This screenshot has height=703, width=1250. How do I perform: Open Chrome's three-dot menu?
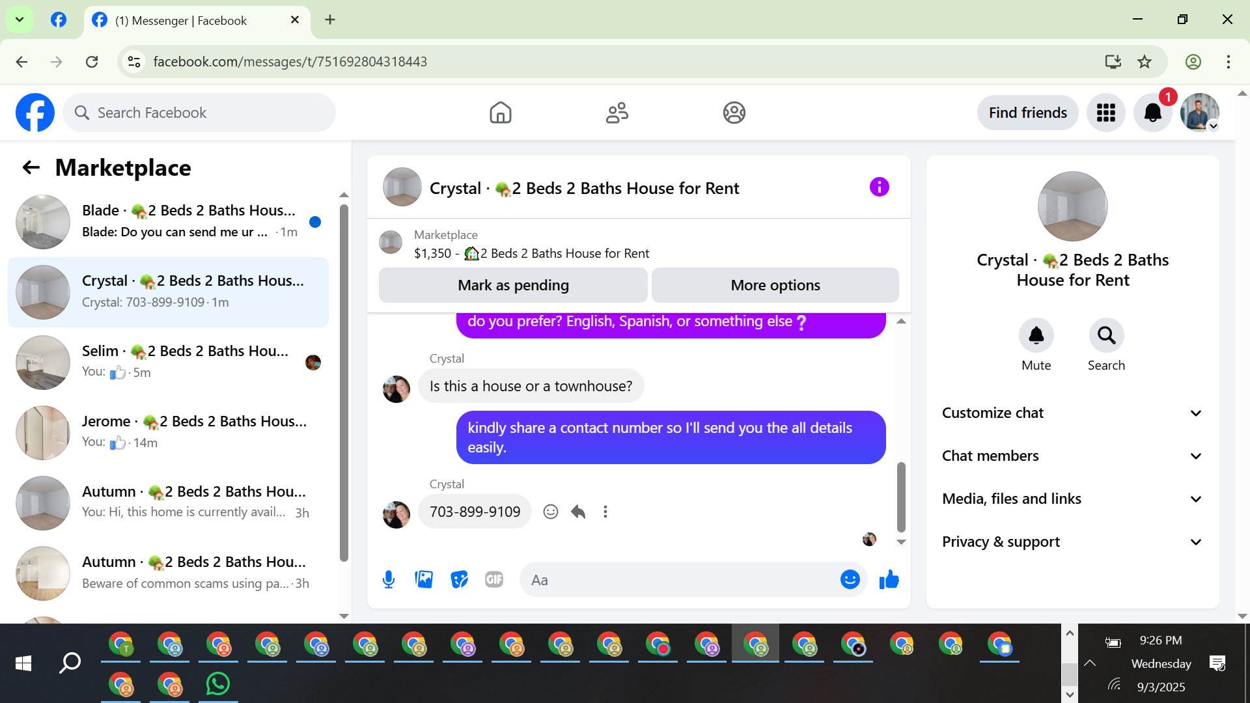coord(1229,62)
